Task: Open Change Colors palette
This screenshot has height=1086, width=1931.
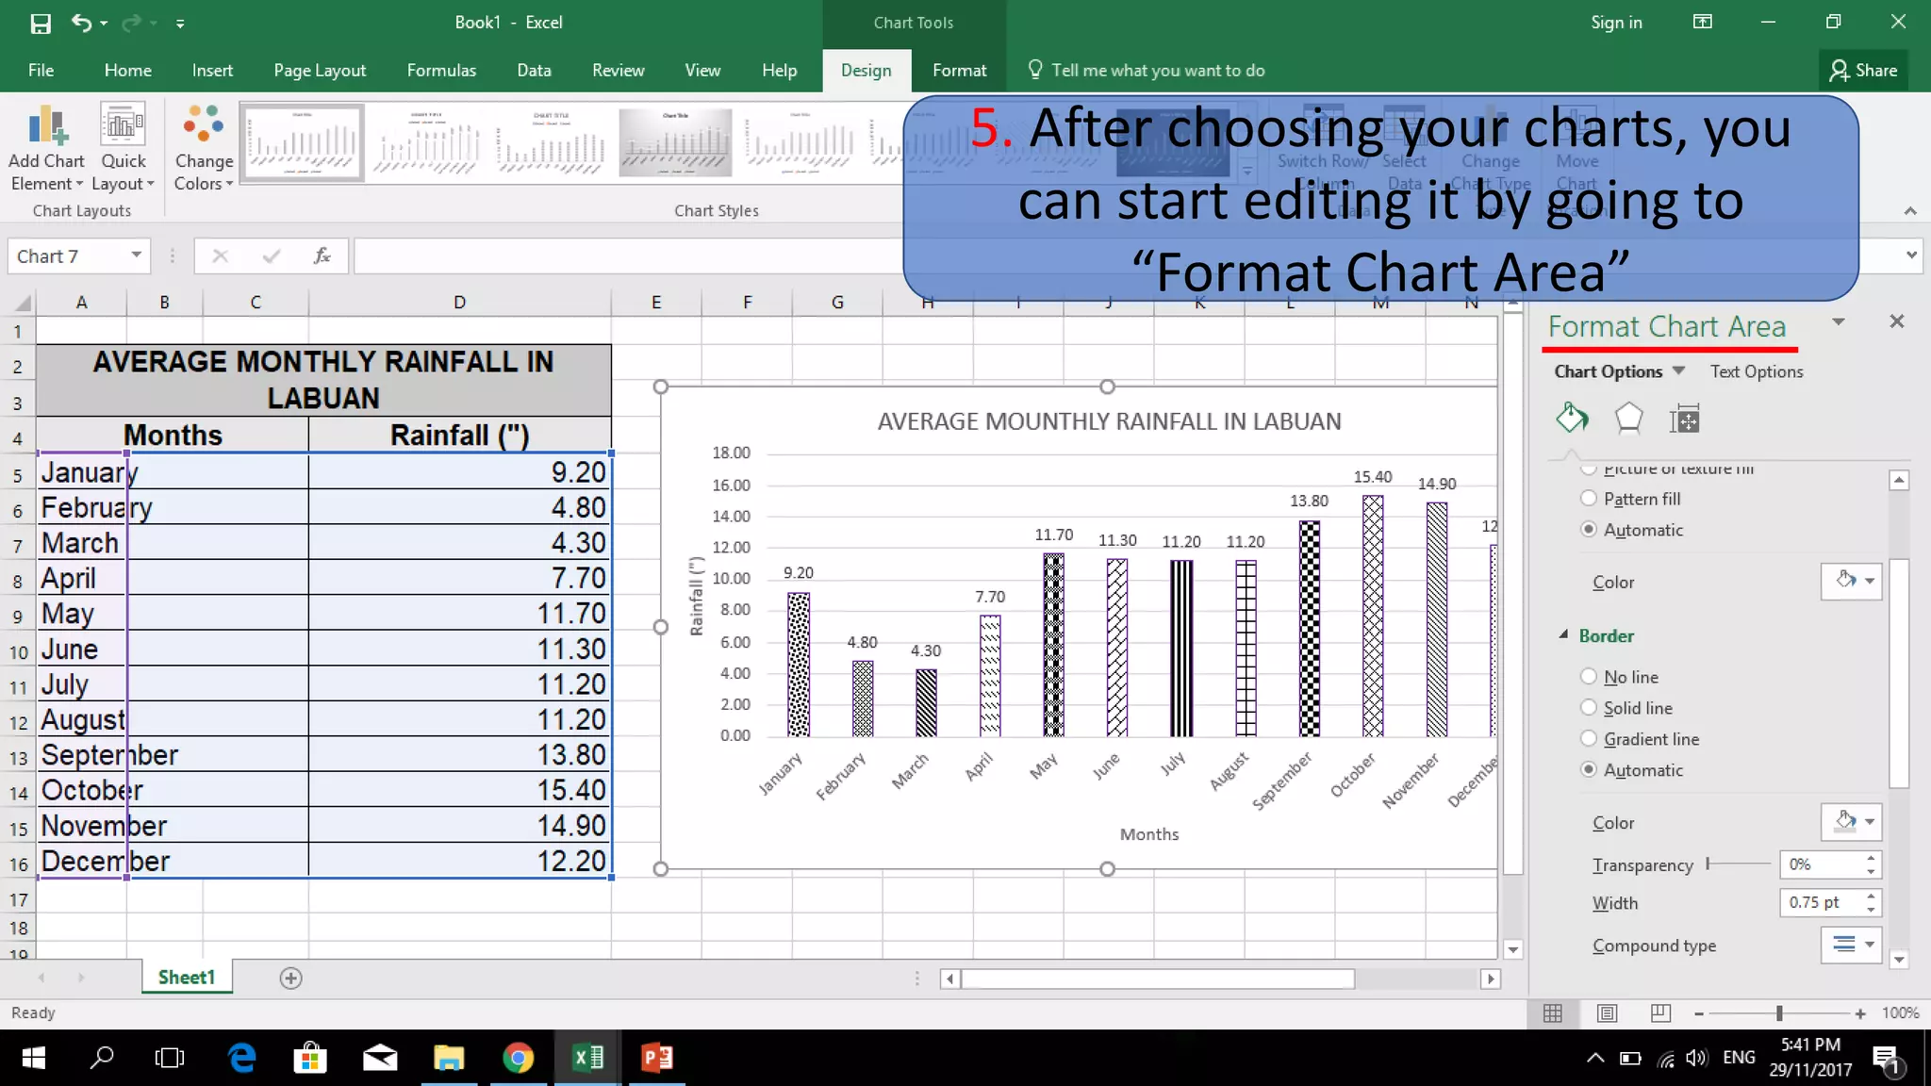Action: coord(204,147)
